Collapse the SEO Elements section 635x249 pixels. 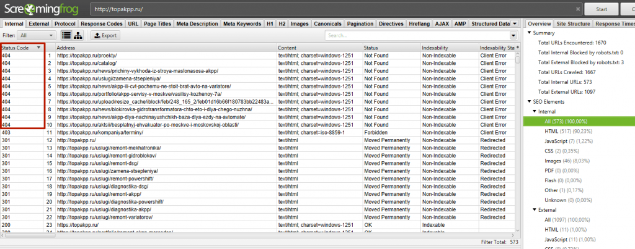click(528, 101)
